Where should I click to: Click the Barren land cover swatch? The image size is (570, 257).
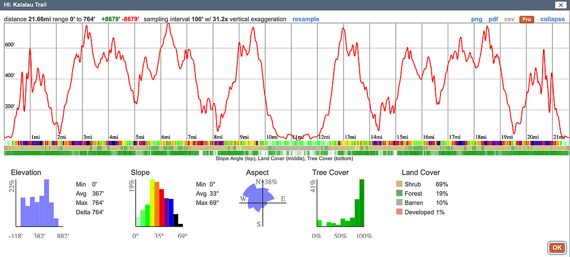click(399, 203)
